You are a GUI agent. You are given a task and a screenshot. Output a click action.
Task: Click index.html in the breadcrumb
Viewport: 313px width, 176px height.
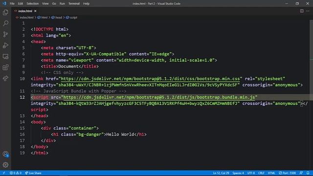click(x=26, y=18)
